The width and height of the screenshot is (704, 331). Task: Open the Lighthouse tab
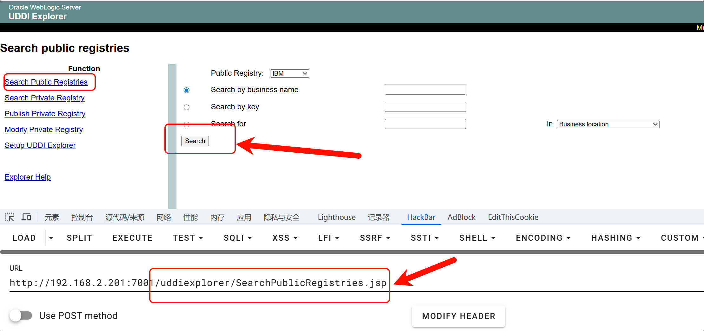(336, 217)
